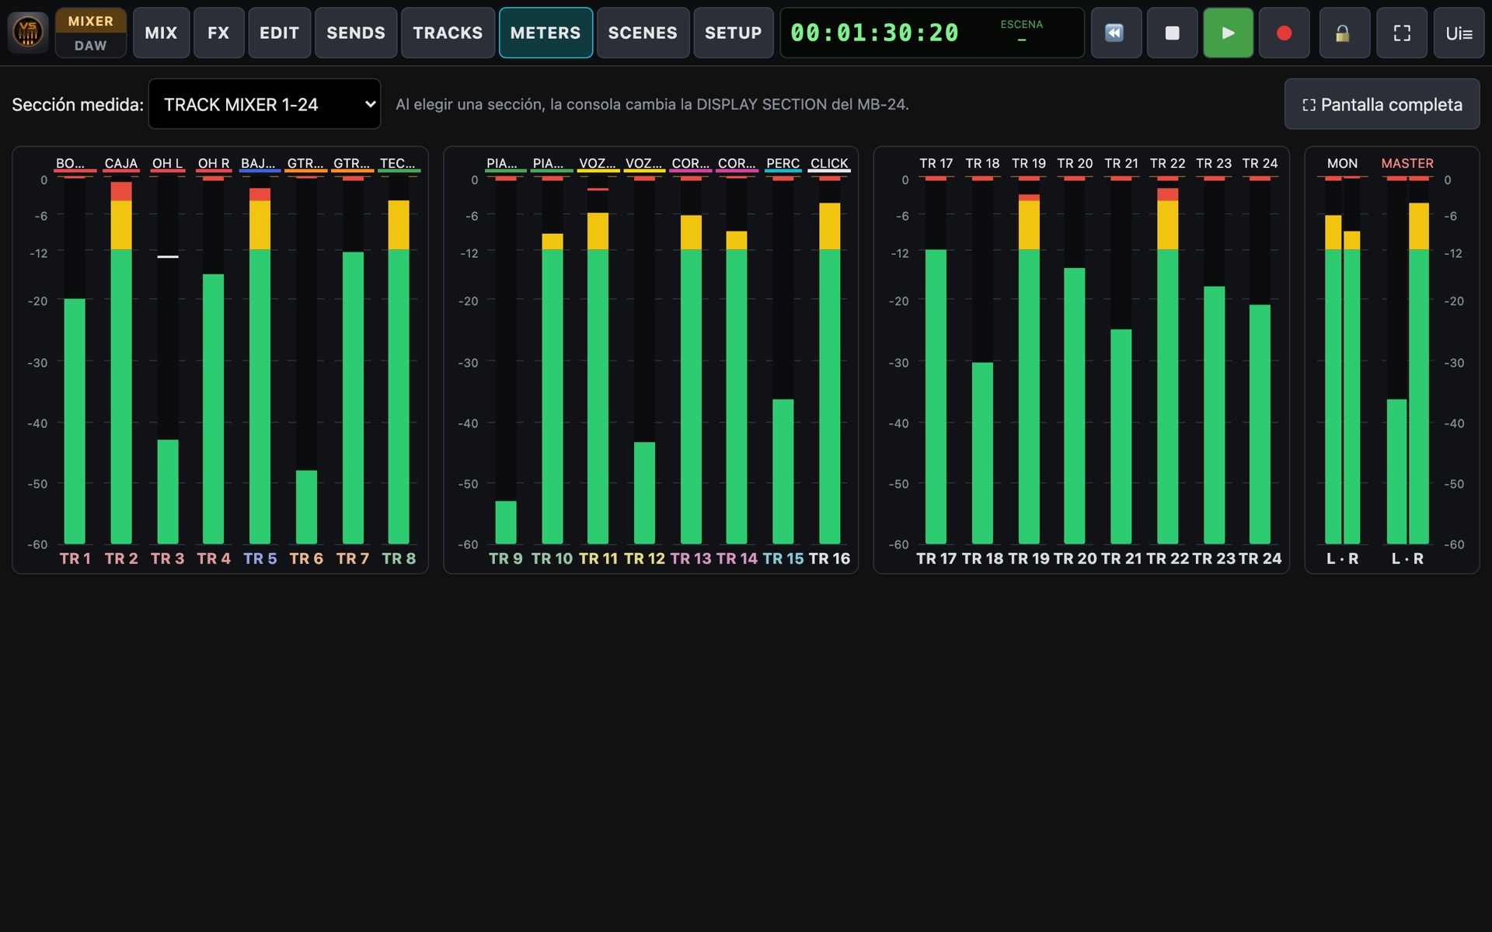This screenshot has height=932, width=1492.
Task: Click the bottom TR 22 label
Action: 1168,558
